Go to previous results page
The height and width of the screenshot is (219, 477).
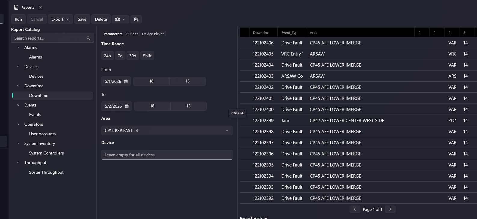click(355, 209)
